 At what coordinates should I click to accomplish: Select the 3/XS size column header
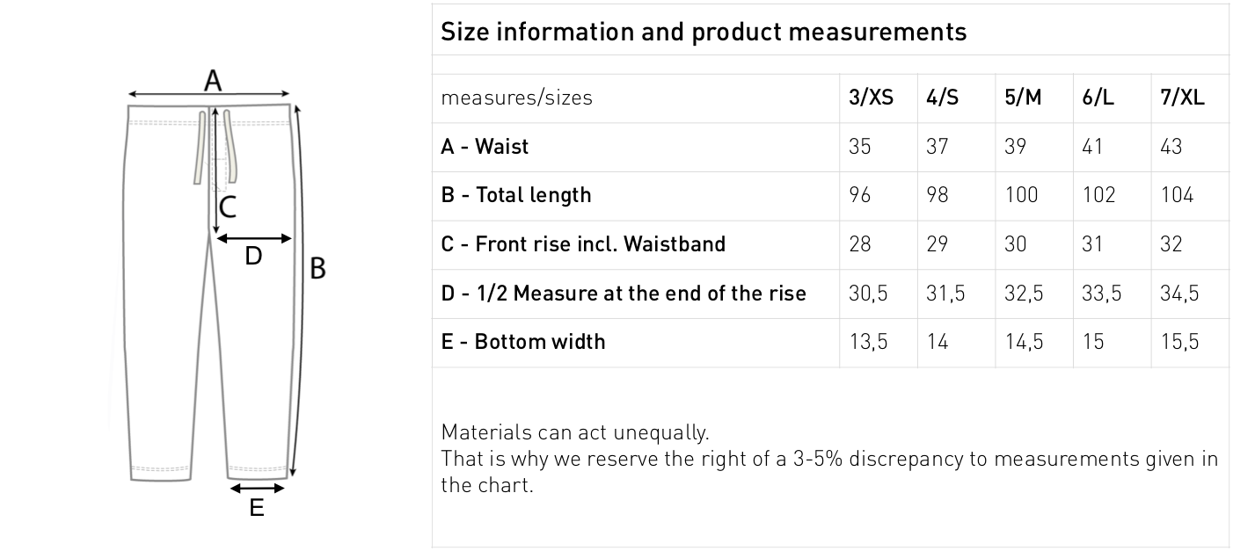pos(871,98)
